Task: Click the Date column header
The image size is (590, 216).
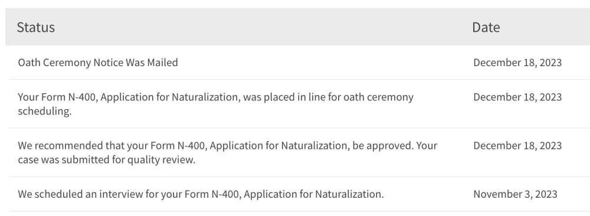Action: coord(486,27)
